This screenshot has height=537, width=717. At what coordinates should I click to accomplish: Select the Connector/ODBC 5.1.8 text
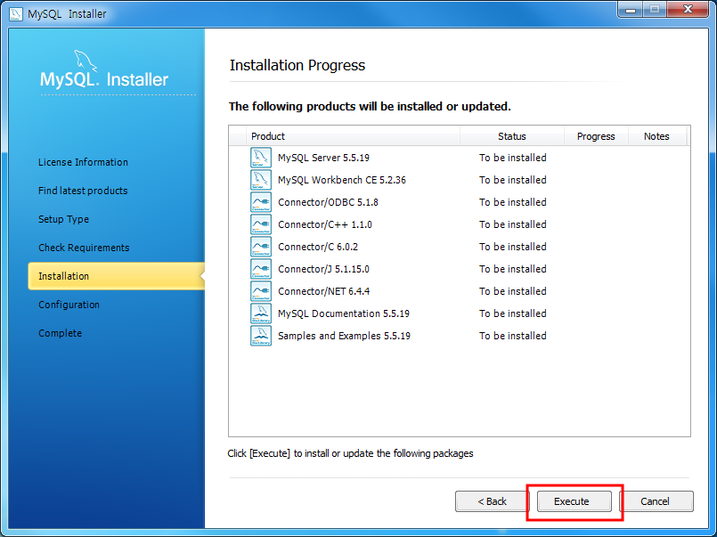328,202
